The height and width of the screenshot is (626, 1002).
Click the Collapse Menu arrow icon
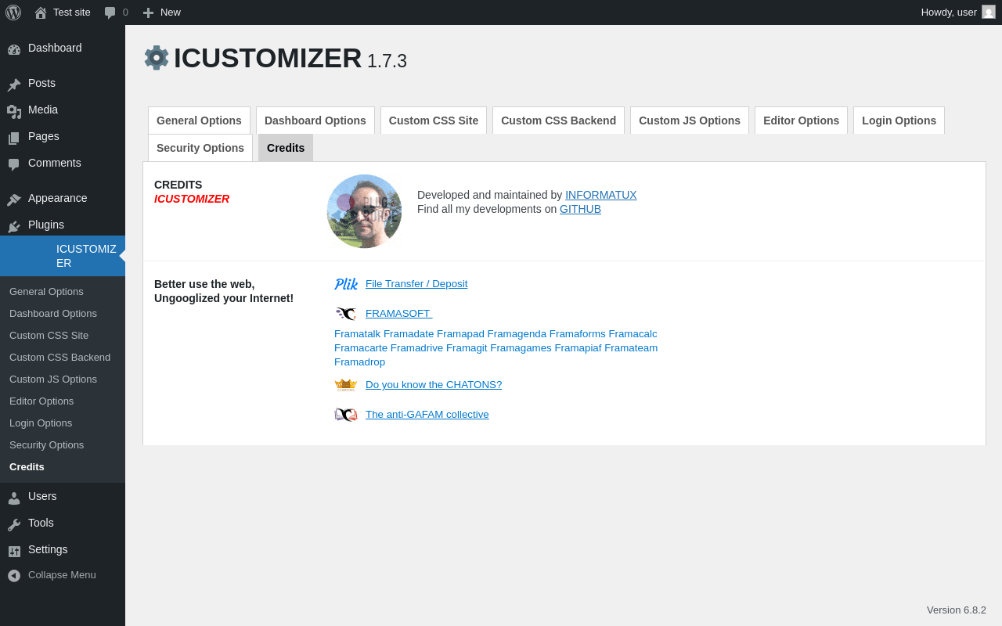(x=14, y=575)
